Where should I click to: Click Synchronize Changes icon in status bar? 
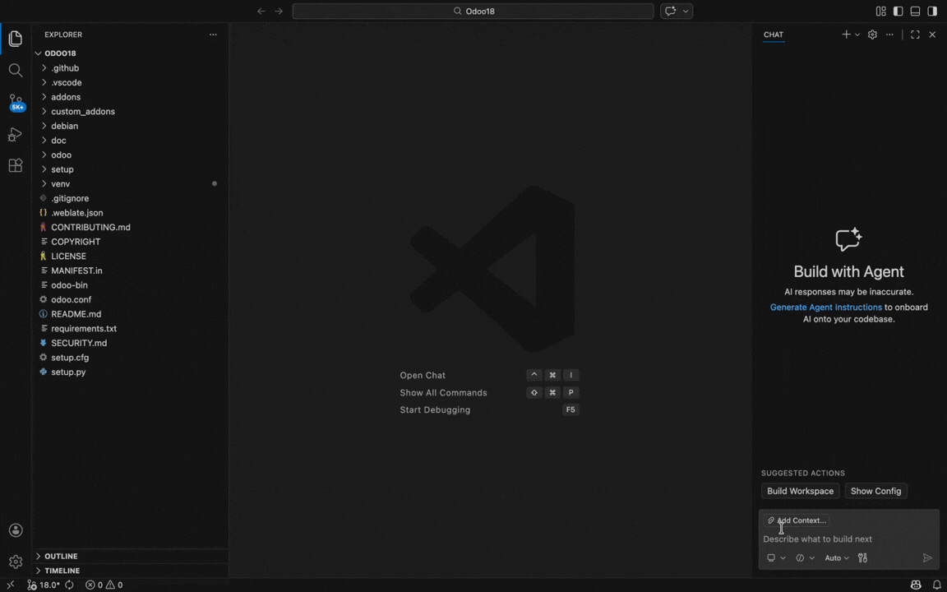(x=69, y=585)
